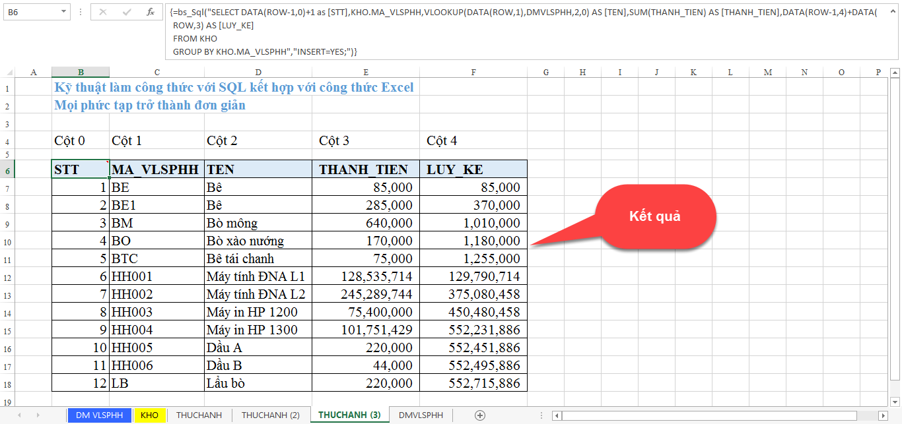Screen dimensions: 902x424
Task: Click the 'Bò mông' name cell
Action: tap(258, 223)
